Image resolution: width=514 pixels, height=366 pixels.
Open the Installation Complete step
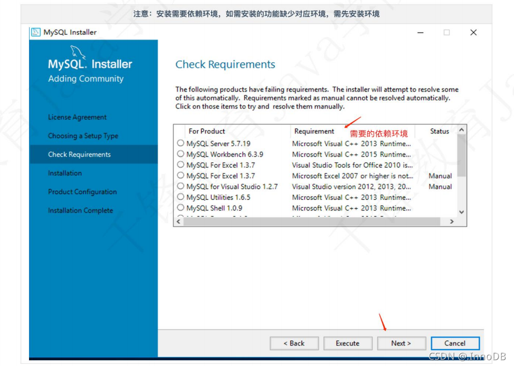[x=80, y=210]
